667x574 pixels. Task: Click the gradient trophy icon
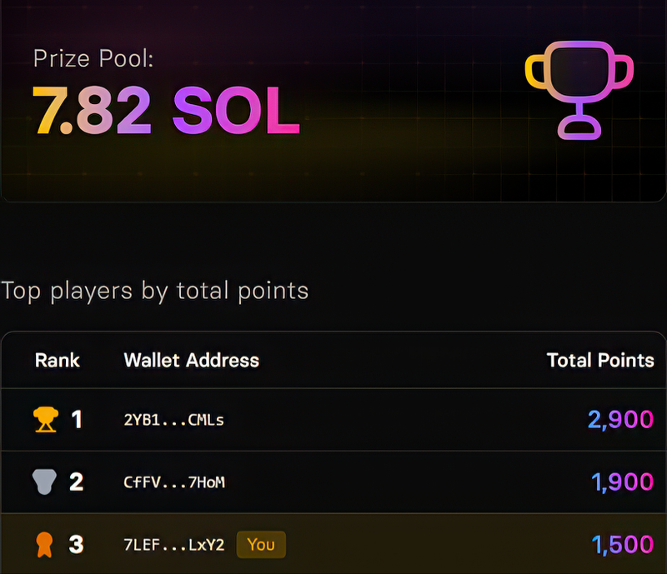click(x=579, y=89)
